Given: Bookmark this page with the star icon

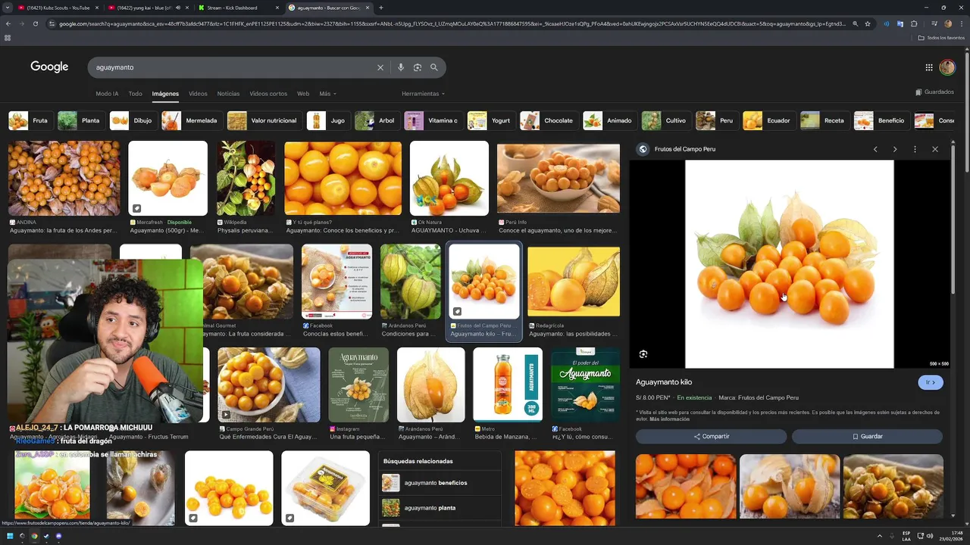Looking at the screenshot, I should pyautogui.click(x=868, y=23).
